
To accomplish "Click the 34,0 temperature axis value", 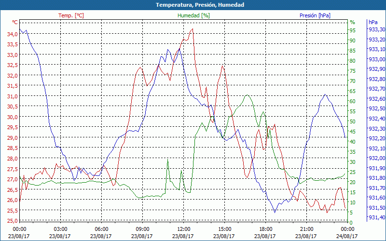I will (x=13, y=34).
